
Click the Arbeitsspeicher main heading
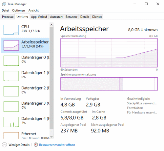(x=84, y=29)
